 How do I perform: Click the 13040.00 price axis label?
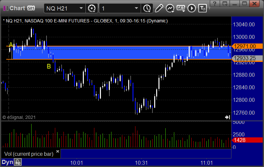[x=244, y=25]
